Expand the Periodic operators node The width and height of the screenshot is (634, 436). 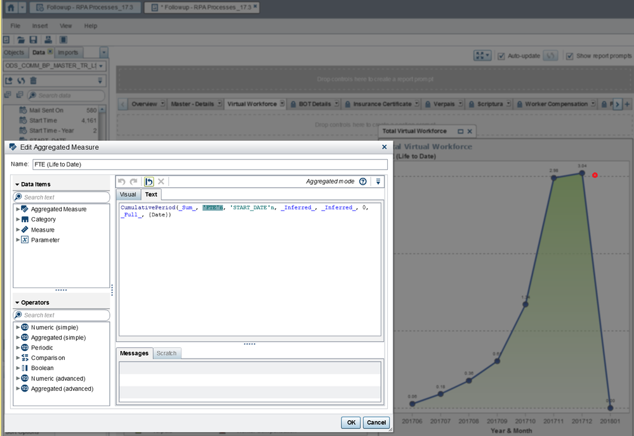coord(18,348)
